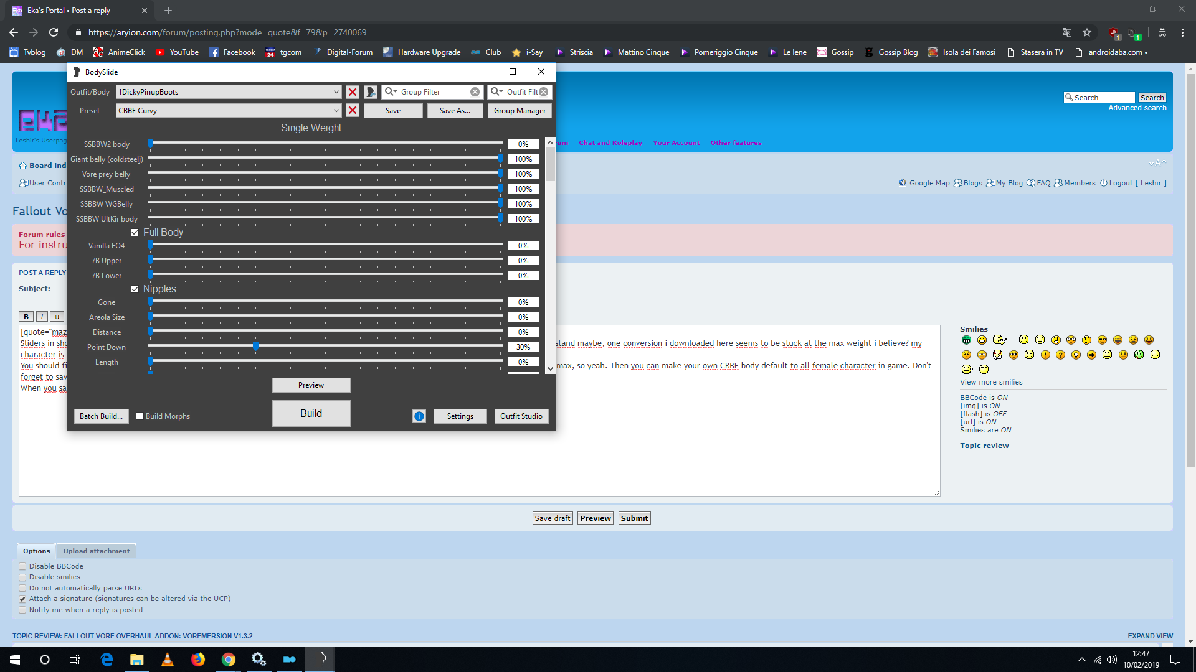Open the Group Filter search magnifier menu
This screenshot has height=672, width=1196.
tap(391, 92)
